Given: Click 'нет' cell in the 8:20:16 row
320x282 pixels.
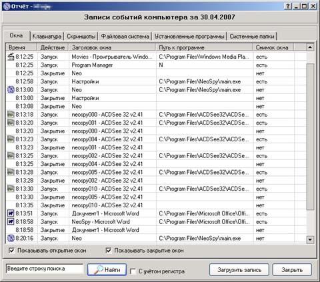Looking at the screenshot, I should pyautogui.click(x=260, y=239).
